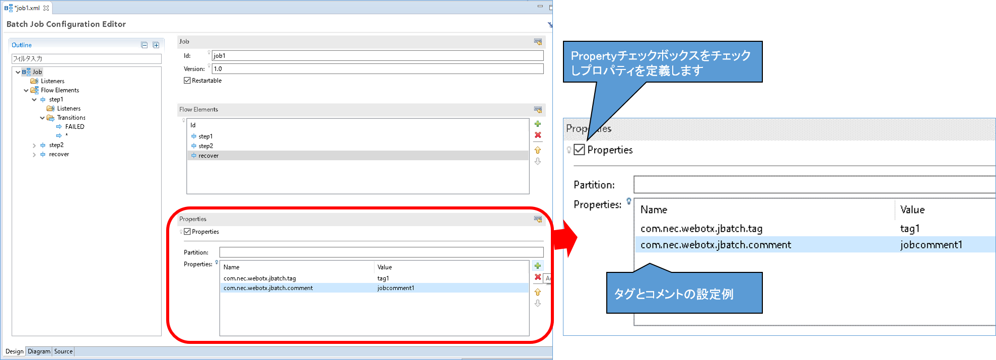Collapse the Flow Elements tree node
This screenshot has height=360, width=996.
26,91
